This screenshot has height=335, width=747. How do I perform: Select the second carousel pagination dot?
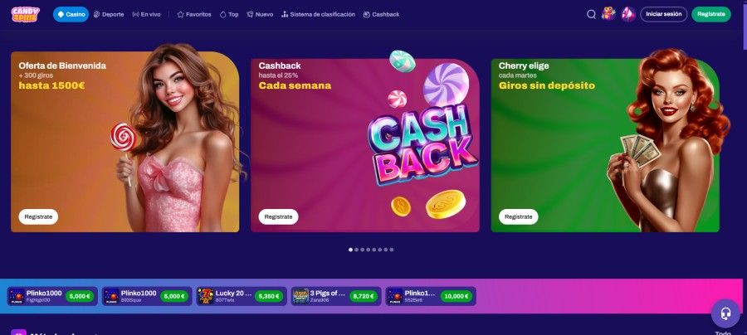(356, 250)
